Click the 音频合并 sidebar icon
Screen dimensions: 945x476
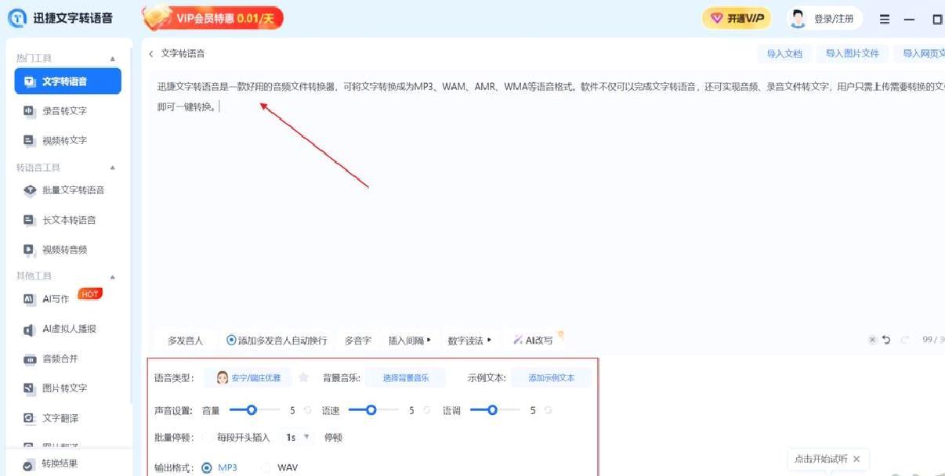coord(29,359)
